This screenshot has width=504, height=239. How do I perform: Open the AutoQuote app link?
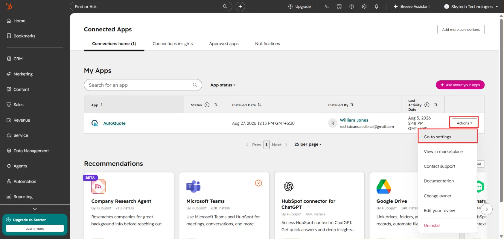(x=114, y=123)
